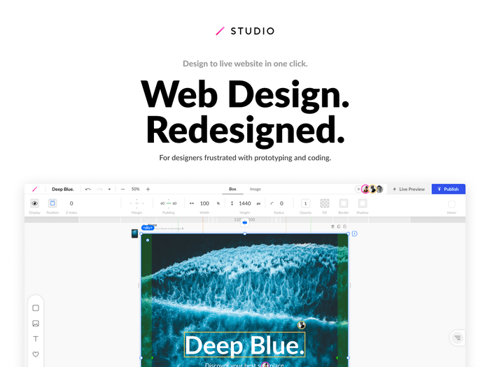Open the width unit percent dropdown
The image size is (490, 367).
(218, 203)
